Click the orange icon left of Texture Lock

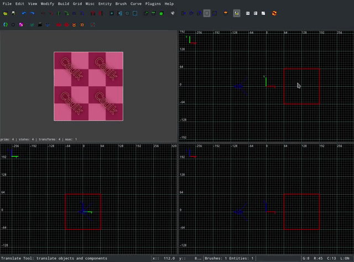click(x=226, y=13)
